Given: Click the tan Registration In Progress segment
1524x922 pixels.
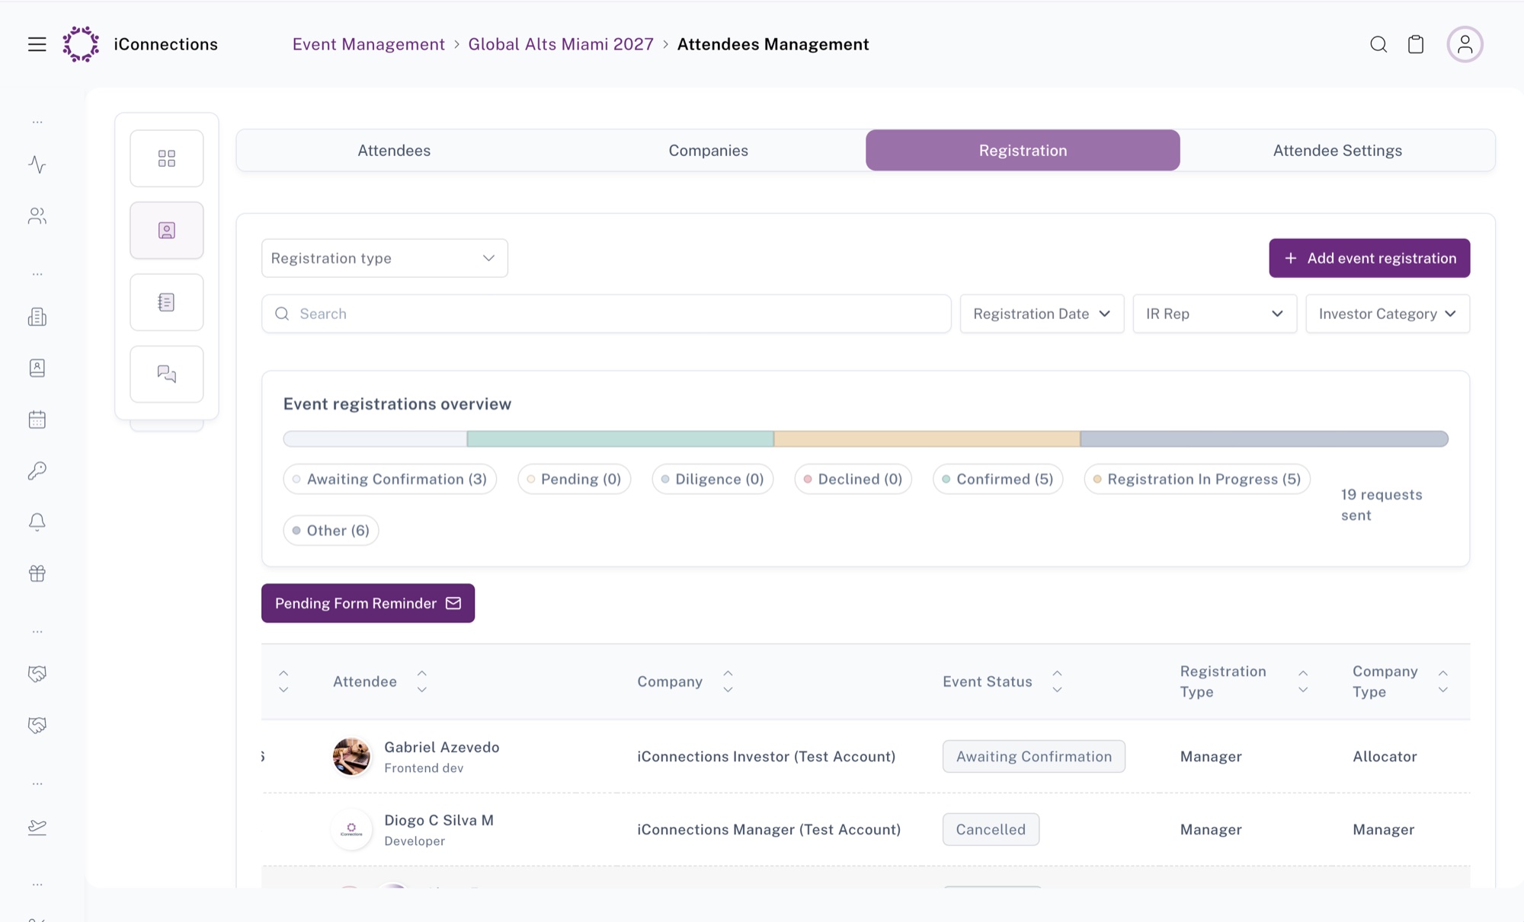Looking at the screenshot, I should click(x=927, y=439).
